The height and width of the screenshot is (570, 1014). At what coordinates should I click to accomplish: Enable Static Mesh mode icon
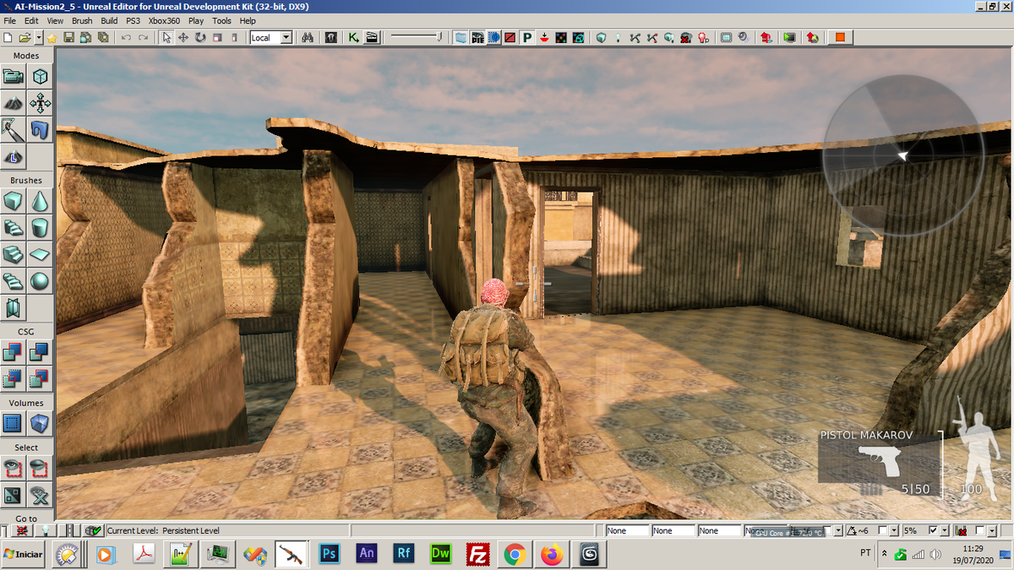(40, 129)
